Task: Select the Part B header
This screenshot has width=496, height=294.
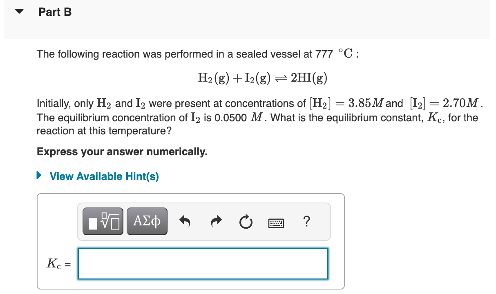Action: (x=54, y=12)
